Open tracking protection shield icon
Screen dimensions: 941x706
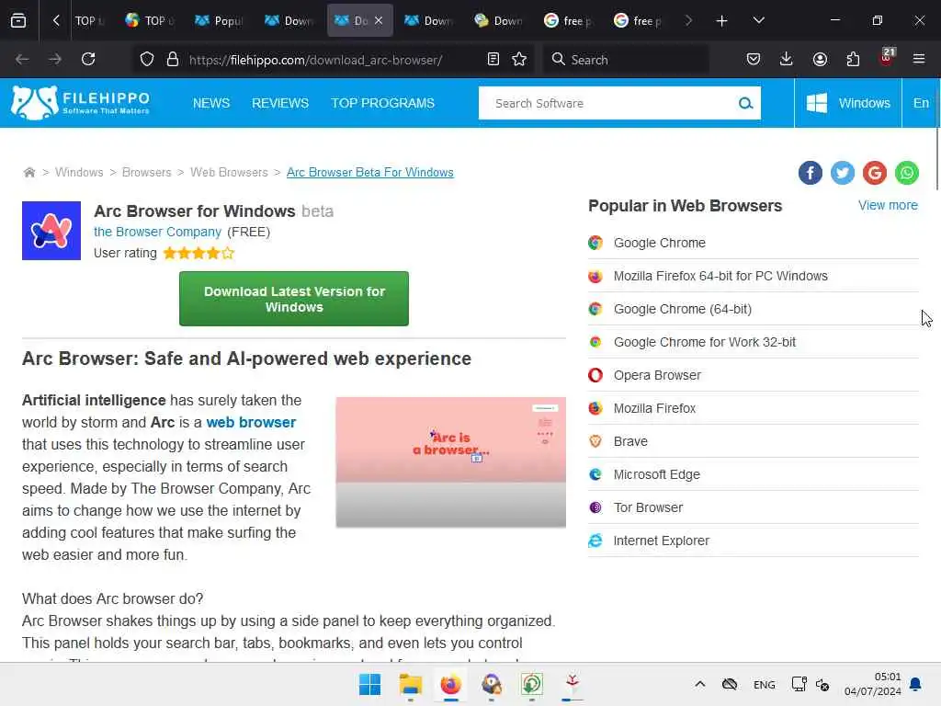147,59
